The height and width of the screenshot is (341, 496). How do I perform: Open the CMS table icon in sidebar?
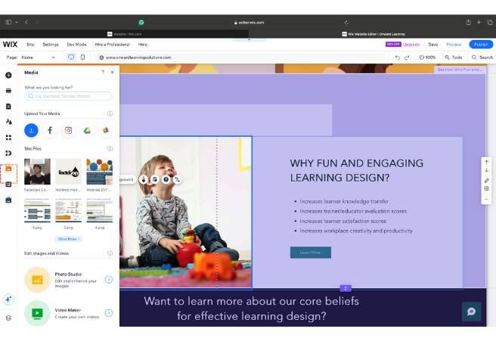[8, 184]
